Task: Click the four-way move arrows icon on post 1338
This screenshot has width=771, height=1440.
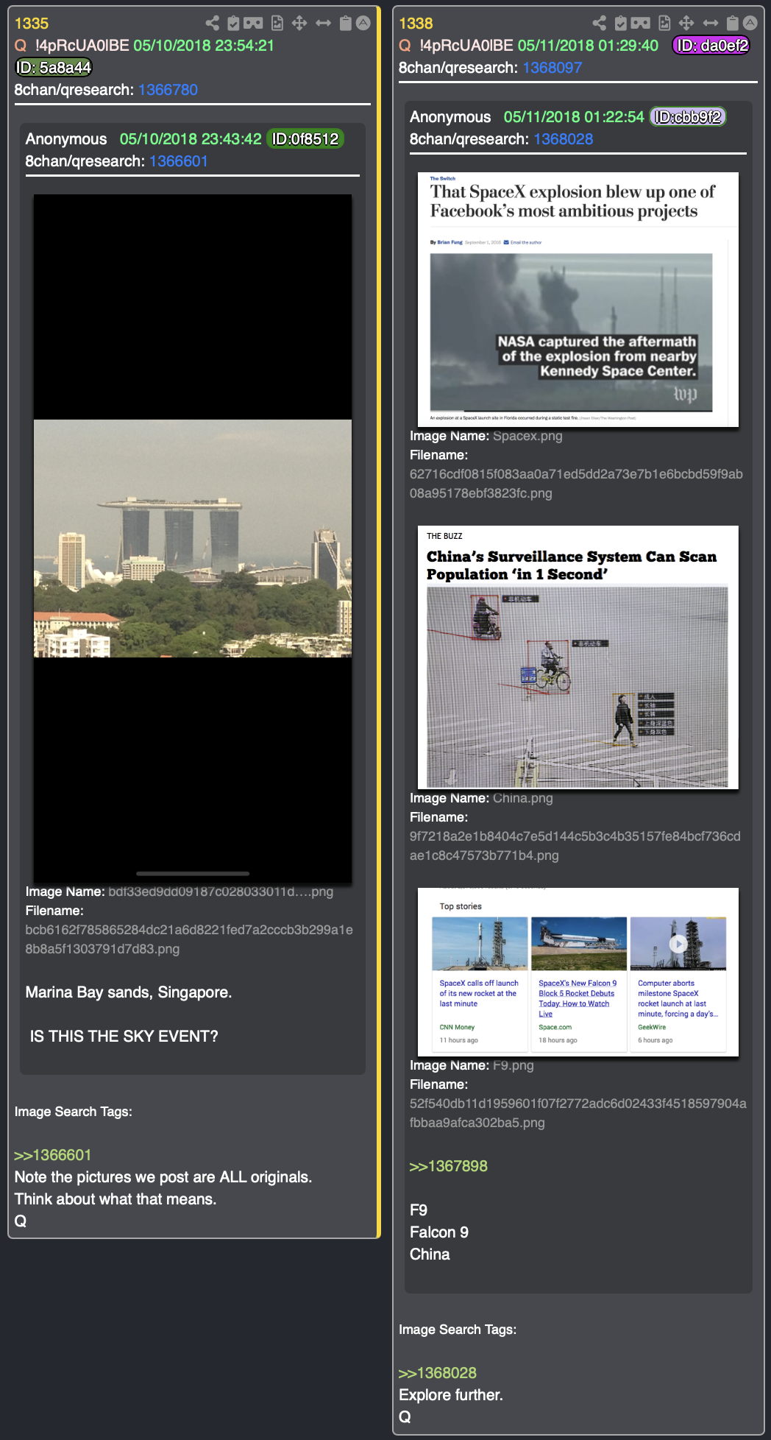Action: coord(686,24)
